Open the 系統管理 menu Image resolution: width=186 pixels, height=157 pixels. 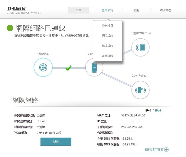[x=165, y=10]
